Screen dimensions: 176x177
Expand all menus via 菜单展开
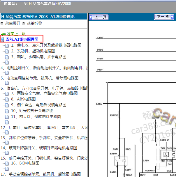tap(13, 23)
